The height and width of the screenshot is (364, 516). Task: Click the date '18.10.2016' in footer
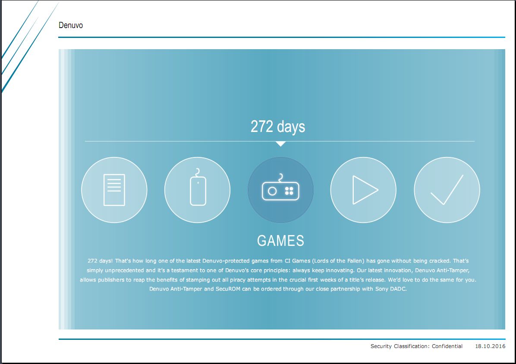coord(491,346)
